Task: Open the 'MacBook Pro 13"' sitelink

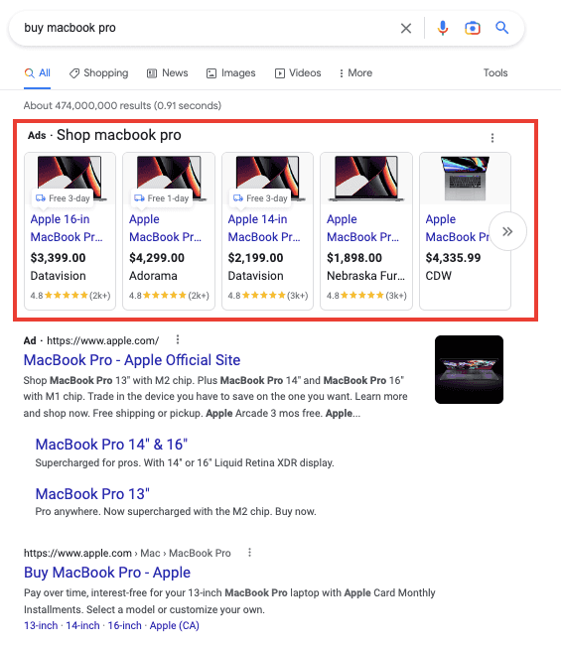Action: pyautogui.click(x=92, y=493)
